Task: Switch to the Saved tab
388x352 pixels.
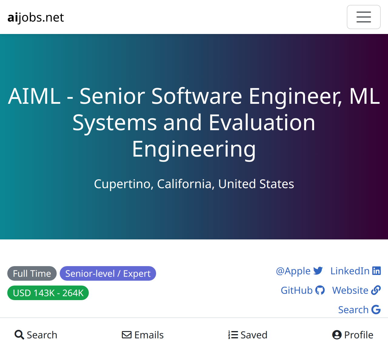Action: point(248,335)
